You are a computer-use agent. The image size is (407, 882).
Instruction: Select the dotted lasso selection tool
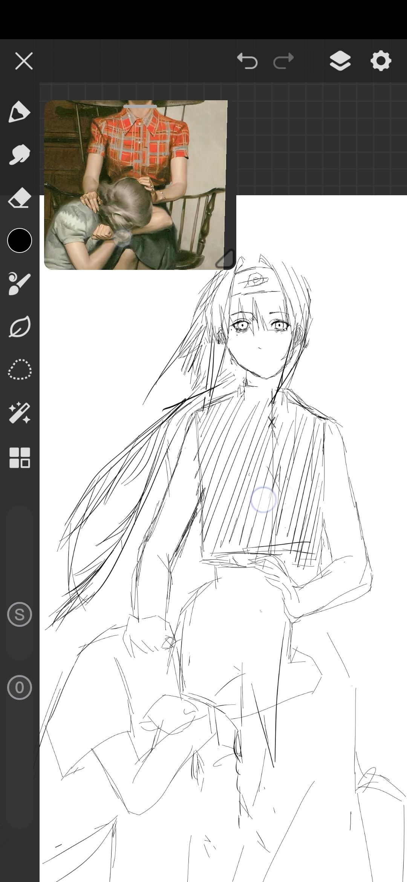(x=19, y=369)
